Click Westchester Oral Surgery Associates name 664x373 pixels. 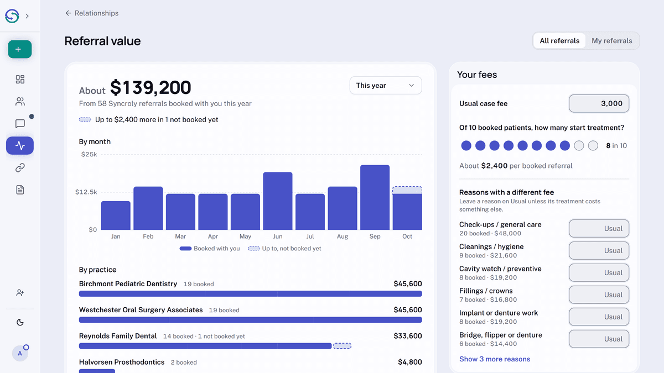[x=141, y=310]
